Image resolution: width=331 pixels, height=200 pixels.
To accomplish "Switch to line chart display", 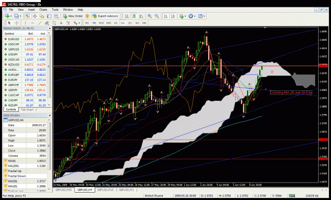I will [141, 16].
